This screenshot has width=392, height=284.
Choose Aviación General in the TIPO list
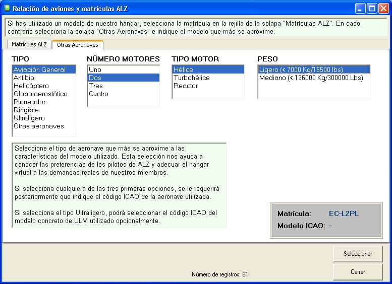click(x=44, y=69)
